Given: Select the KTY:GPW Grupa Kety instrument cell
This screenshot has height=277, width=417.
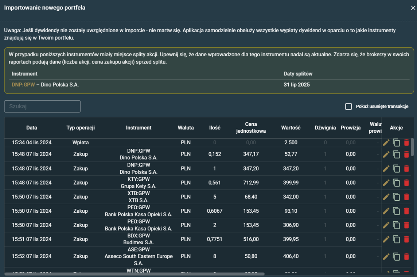Looking at the screenshot, I should click(x=139, y=182).
